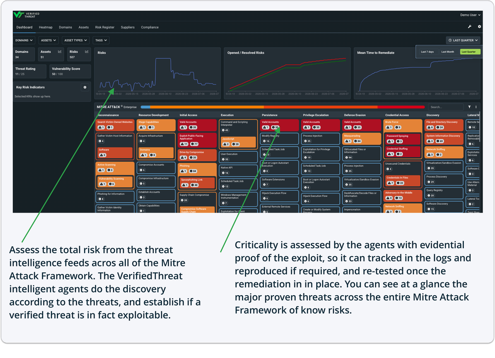Screen dimensions: 495x358
Task: Click warning badge 11 on Exploit Public-Facing Application
Action: (x=184, y=144)
